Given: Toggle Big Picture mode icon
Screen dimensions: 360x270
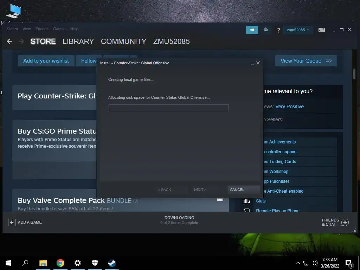Looking at the screenshot, I should point(321,30).
